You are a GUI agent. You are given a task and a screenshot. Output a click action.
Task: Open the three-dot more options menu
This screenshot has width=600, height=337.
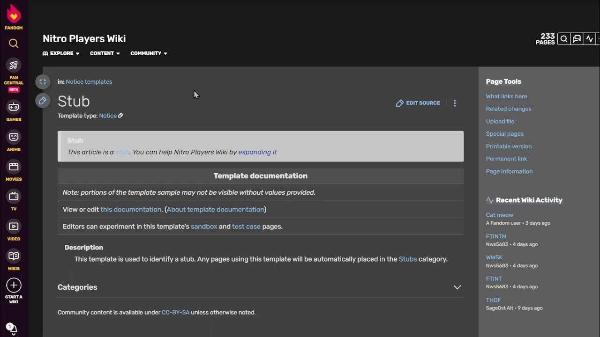click(455, 103)
